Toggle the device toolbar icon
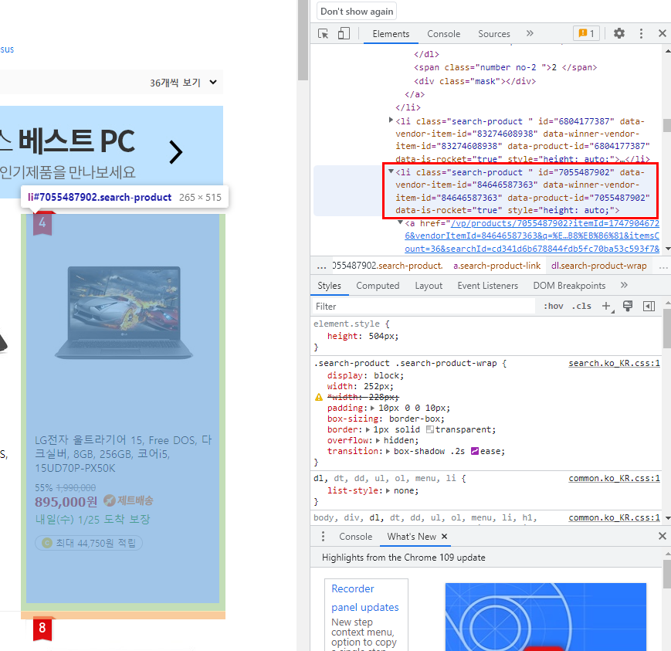Screen dimensions: 671x651 344,33
